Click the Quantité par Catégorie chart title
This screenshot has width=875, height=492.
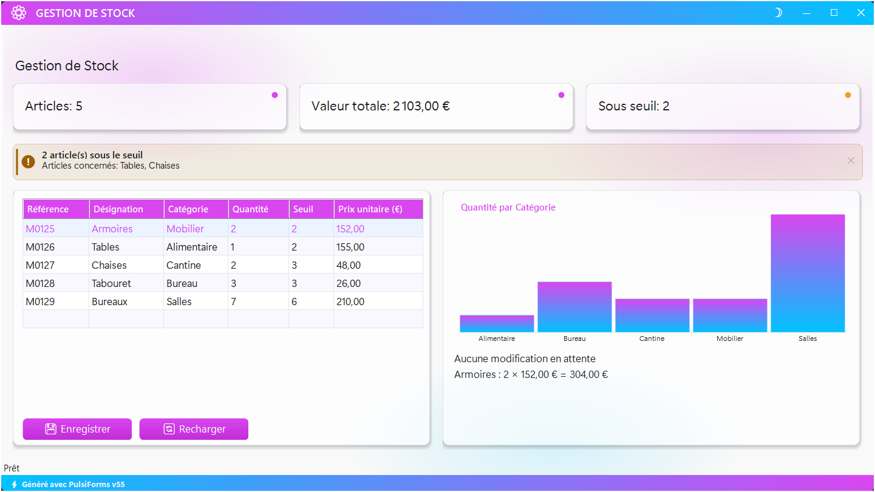[508, 207]
